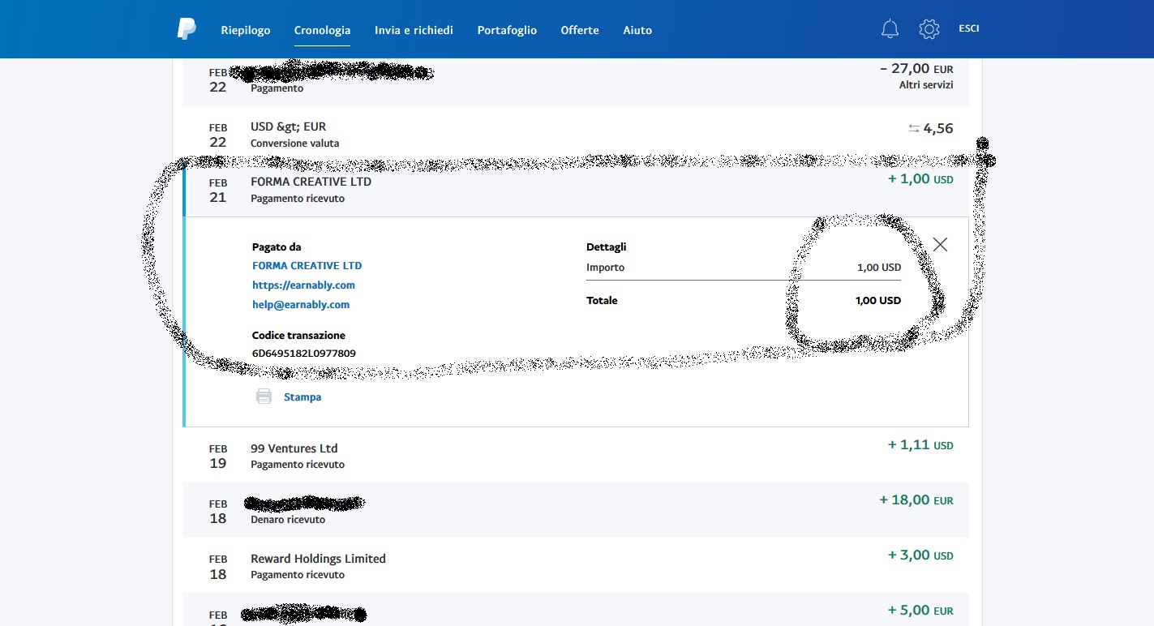Select the Cronologia tab
Image resolution: width=1154 pixels, height=626 pixels.
tap(323, 30)
